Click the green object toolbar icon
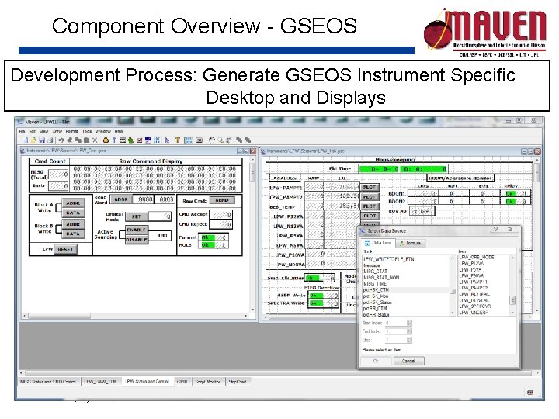The width and height of the screenshot is (559, 419). (x=131, y=140)
